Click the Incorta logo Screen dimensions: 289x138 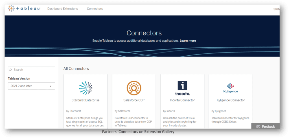point(182,88)
